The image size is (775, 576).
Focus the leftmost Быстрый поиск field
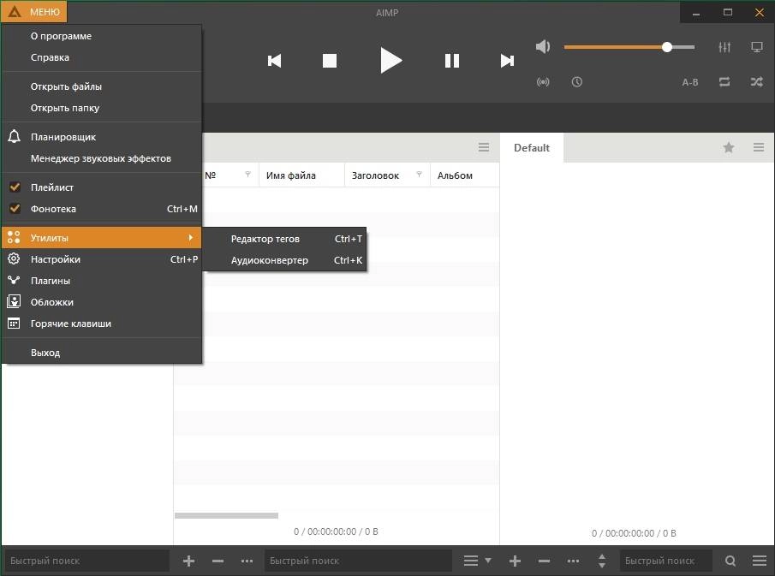pyautogui.click(x=87, y=561)
